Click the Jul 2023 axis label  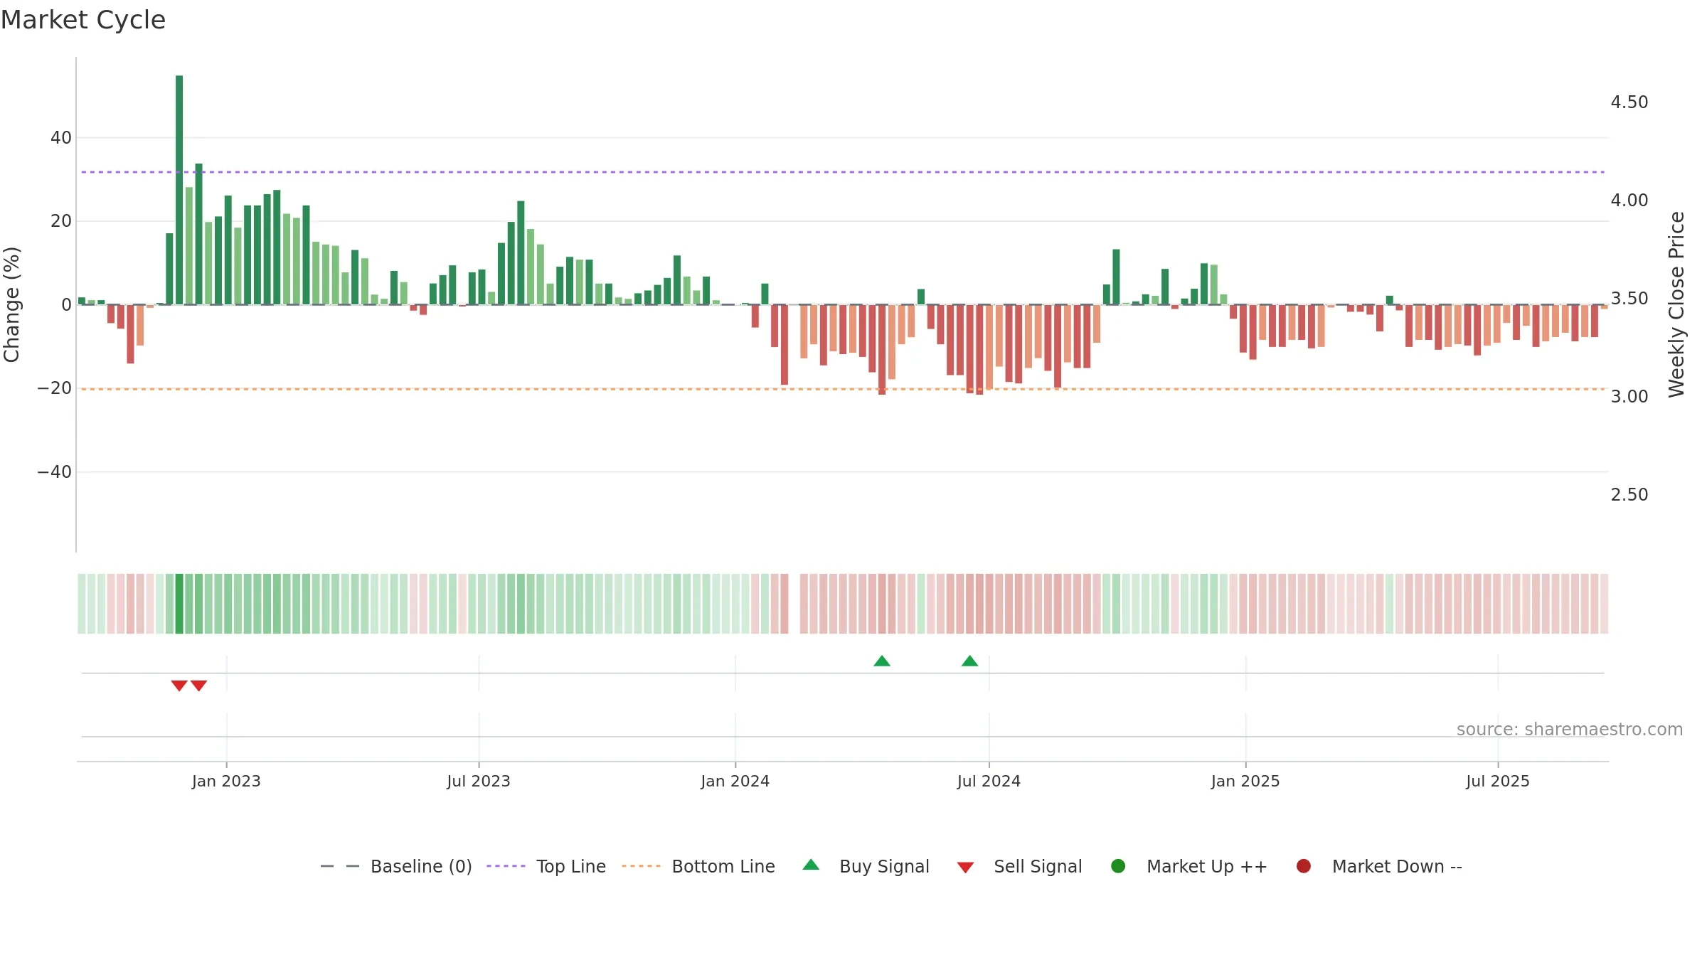pyautogui.click(x=479, y=781)
